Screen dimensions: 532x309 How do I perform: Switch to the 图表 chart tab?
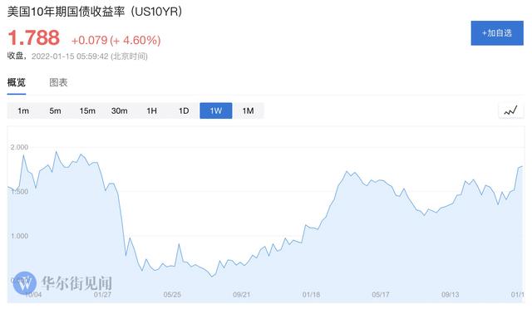tap(58, 82)
